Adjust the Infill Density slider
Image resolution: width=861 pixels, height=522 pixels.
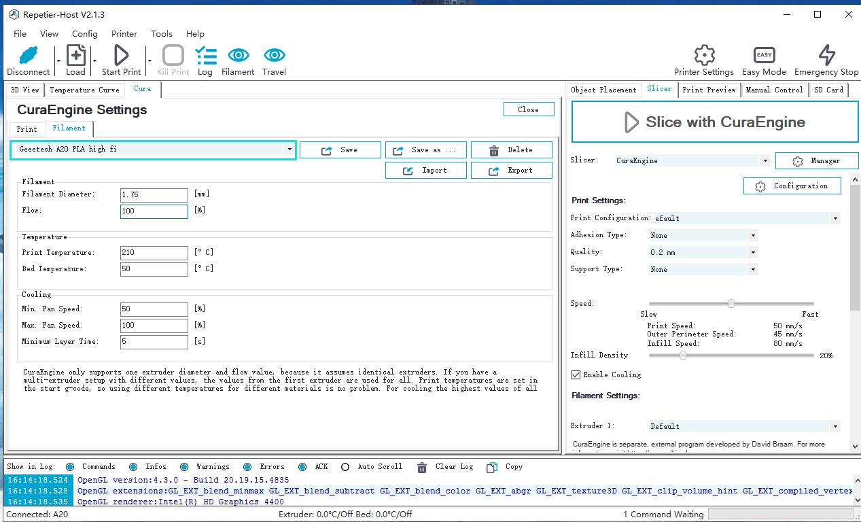tap(682, 355)
